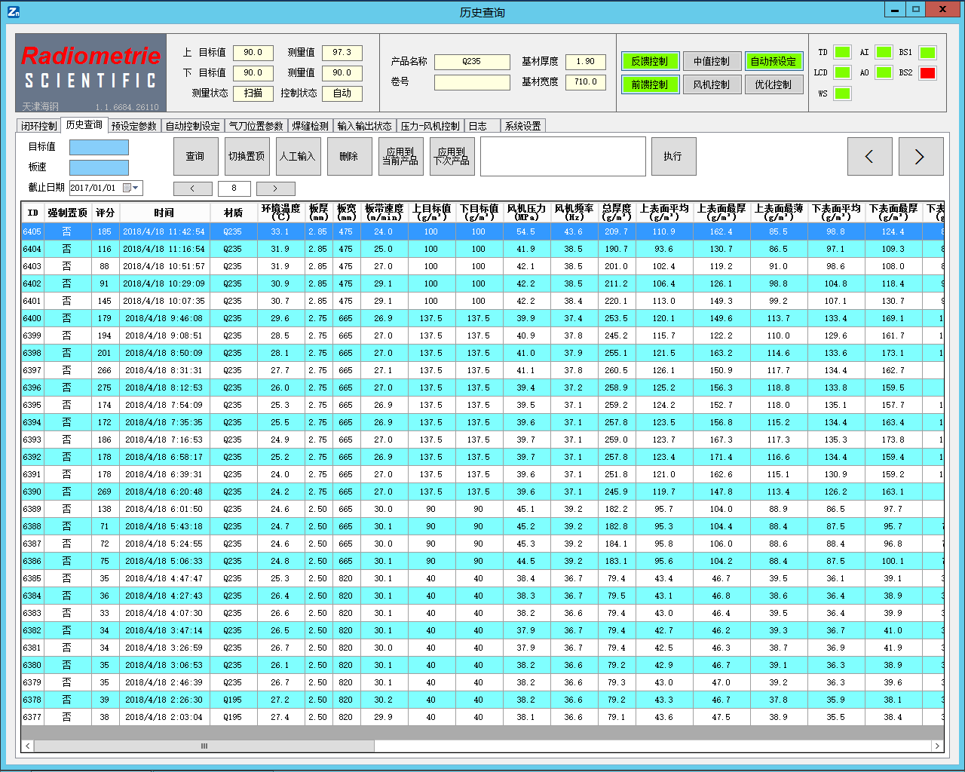Toggle the 自动预设定 mode button
The height and width of the screenshot is (772, 965).
click(x=774, y=61)
